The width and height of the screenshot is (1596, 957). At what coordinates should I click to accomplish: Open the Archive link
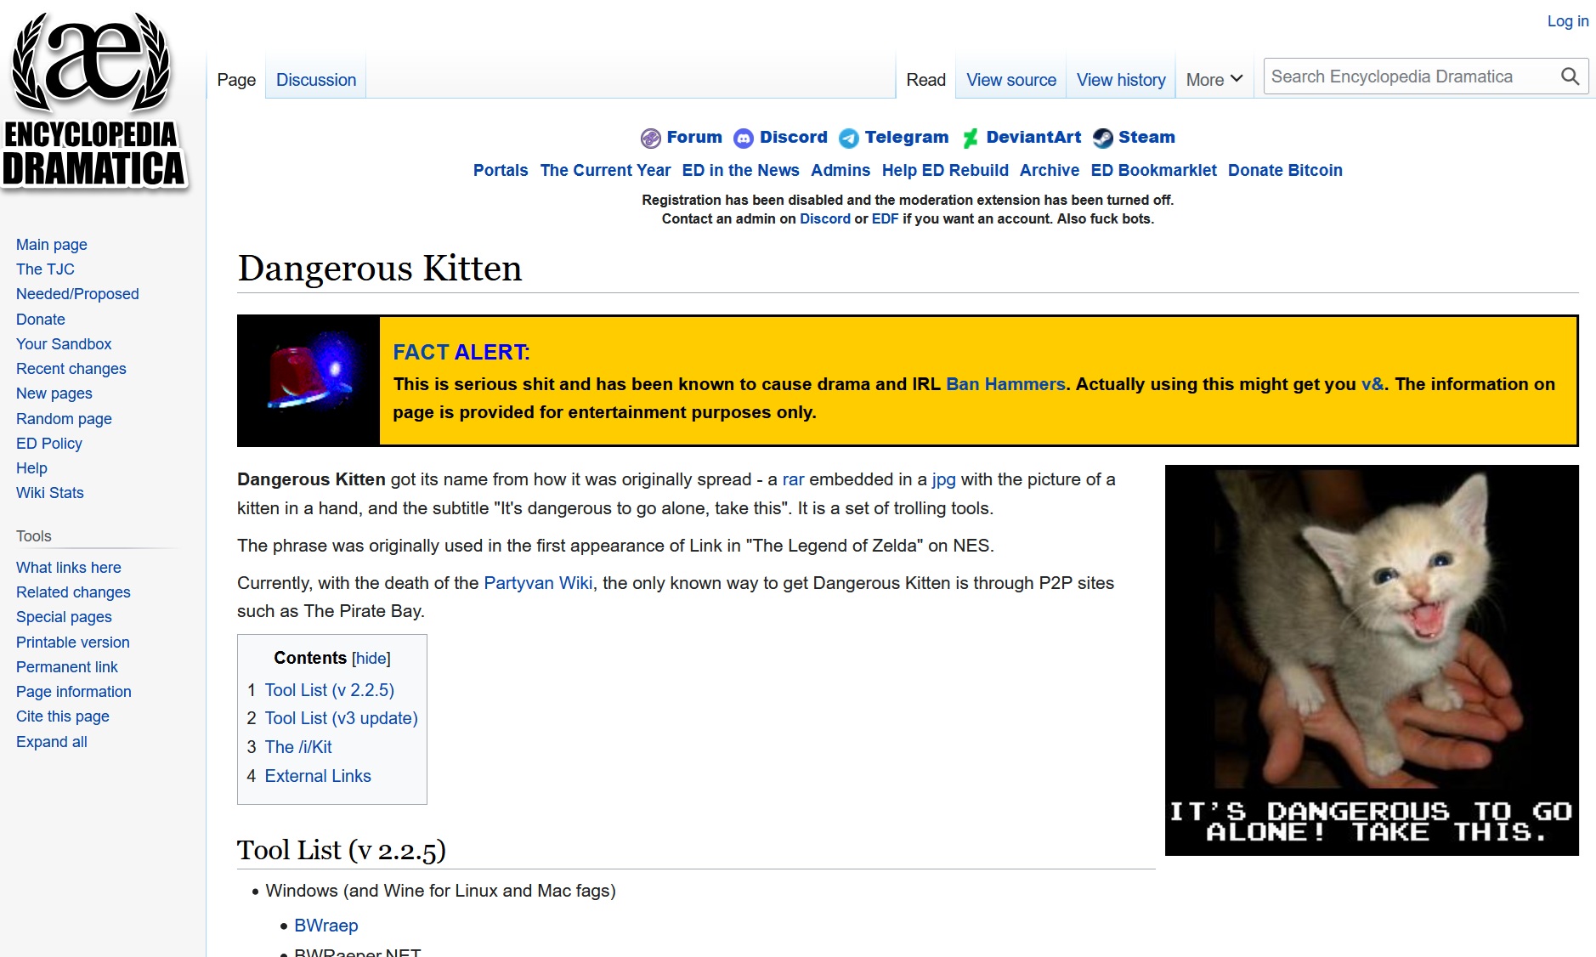coord(1050,170)
